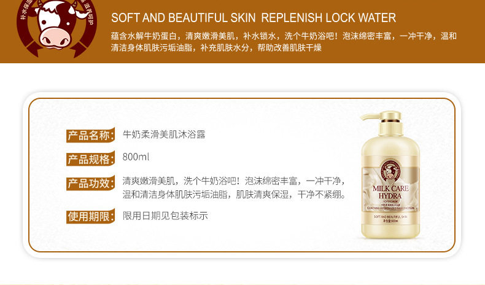This screenshot has height=285, width=485.
Task: Select the 产品规格 label tag
Action: point(90,159)
